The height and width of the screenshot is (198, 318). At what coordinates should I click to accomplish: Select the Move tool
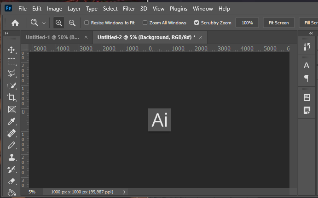(x=12, y=50)
